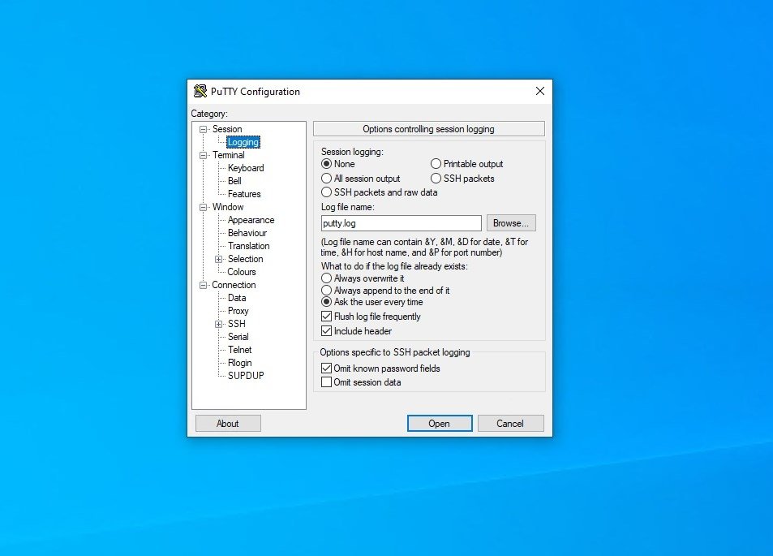Open the Colours category
Screen dimensions: 773x556
click(x=242, y=272)
